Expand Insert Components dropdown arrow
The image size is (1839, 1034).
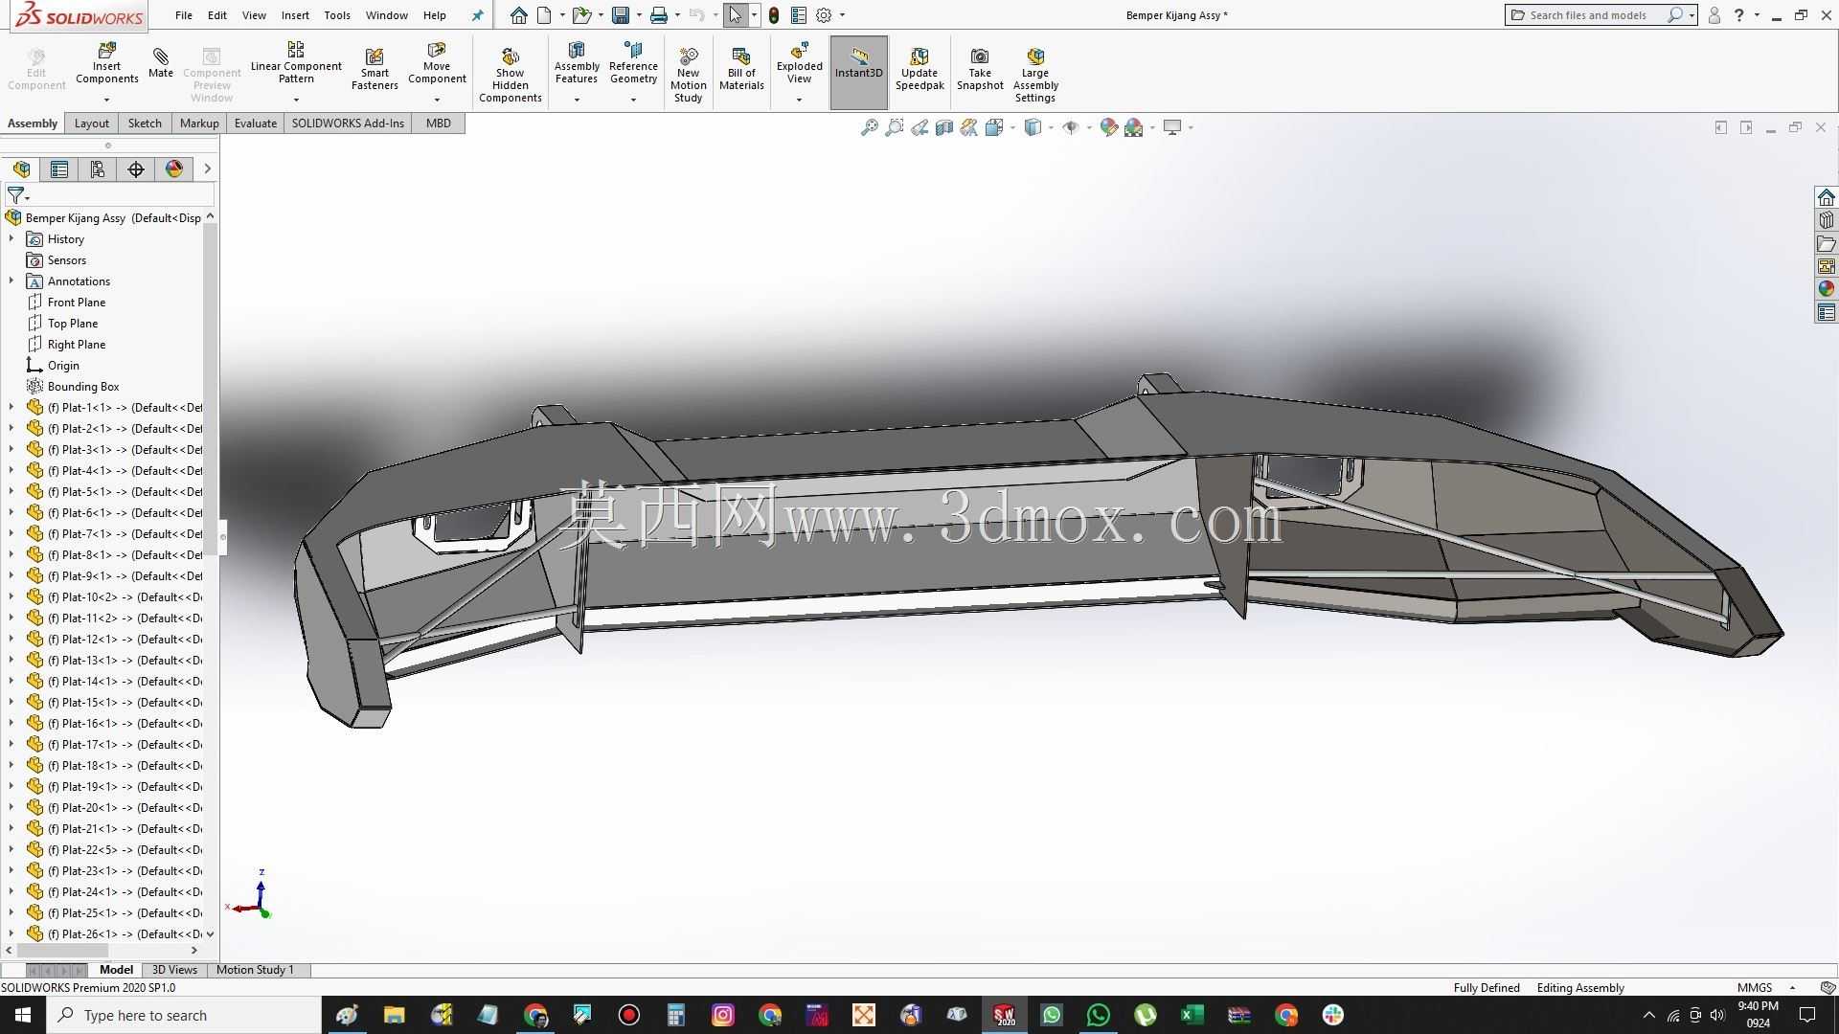(x=106, y=100)
